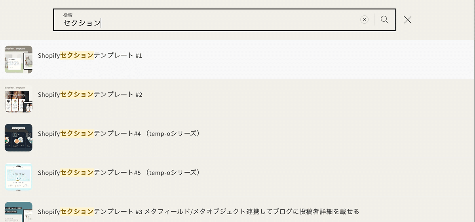Open the thumbnail of Shopifyセクションテンプレート #2
The width and height of the screenshot is (475, 222).
19,99
